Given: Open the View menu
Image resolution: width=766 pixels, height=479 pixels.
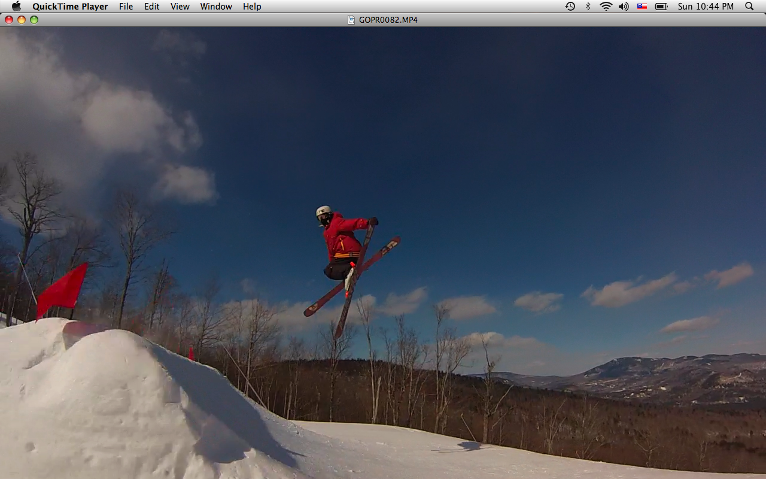Looking at the screenshot, I should pos(180,7).
